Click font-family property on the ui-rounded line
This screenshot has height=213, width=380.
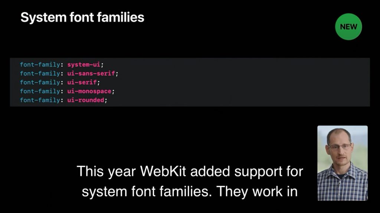40,100
